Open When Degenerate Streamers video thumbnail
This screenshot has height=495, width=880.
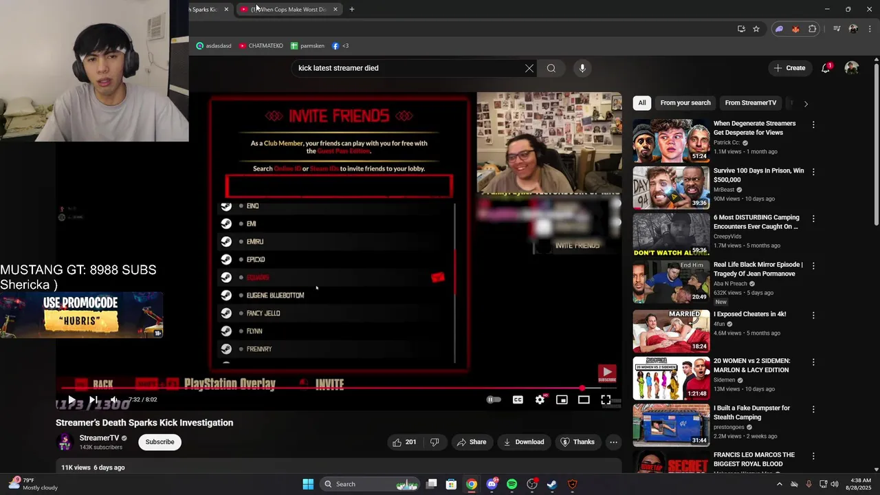click(671, 141)
